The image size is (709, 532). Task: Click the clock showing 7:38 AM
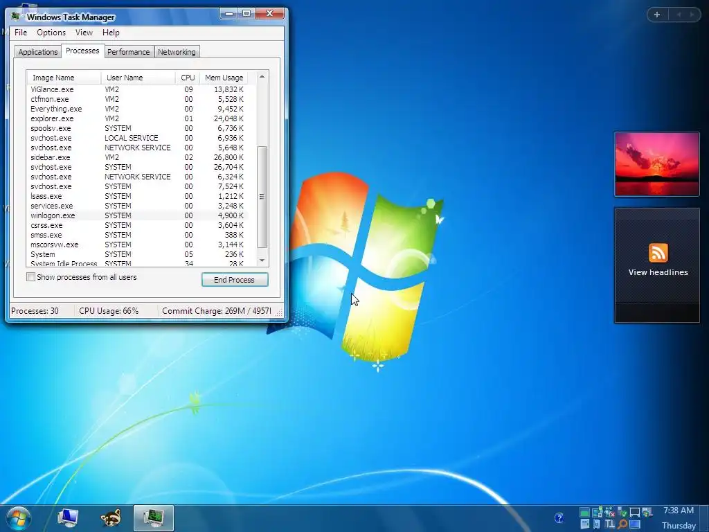[x=679, y=511]
